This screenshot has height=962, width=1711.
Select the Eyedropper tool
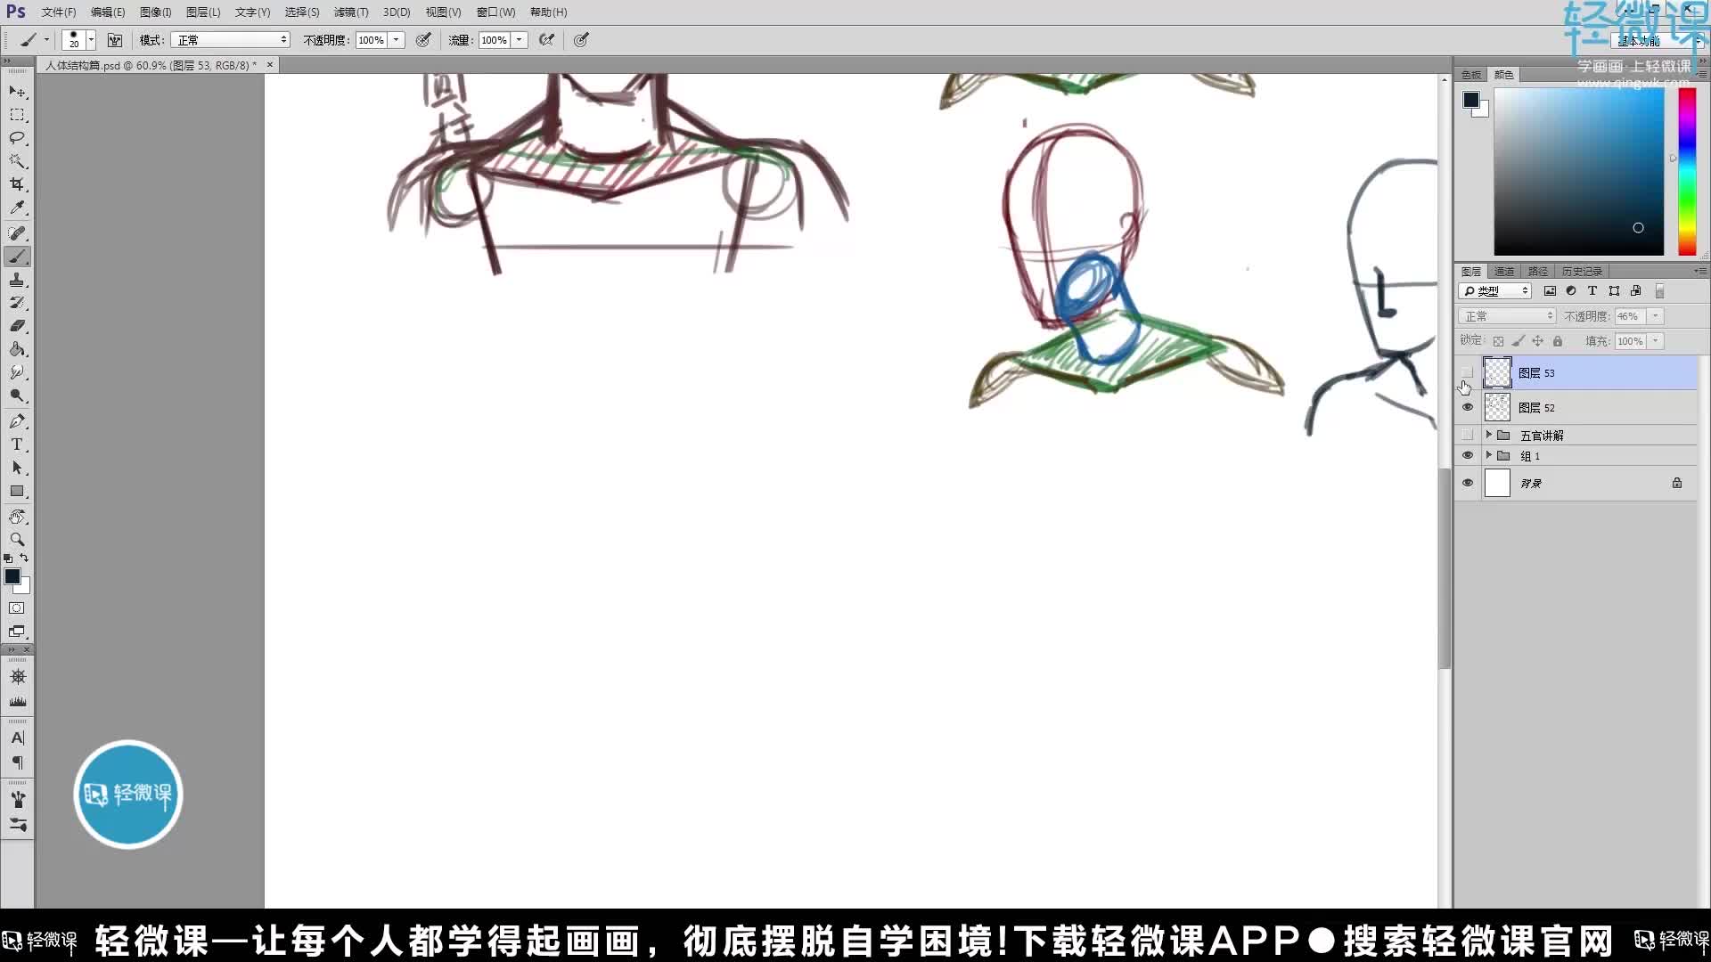pos(17,208)
